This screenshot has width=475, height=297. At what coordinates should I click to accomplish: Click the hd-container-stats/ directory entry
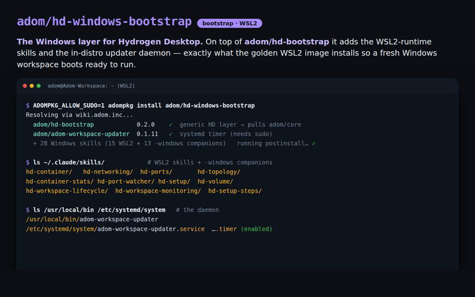pos(59,181)
